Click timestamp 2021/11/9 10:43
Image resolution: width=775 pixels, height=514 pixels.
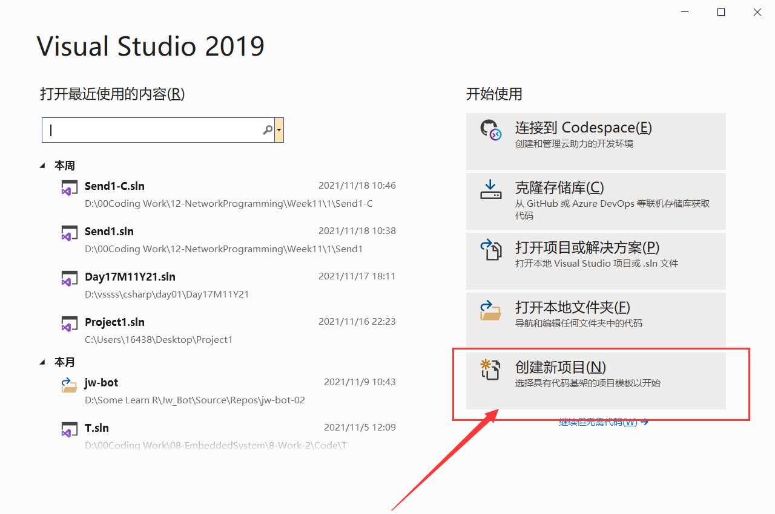[360, 382]
